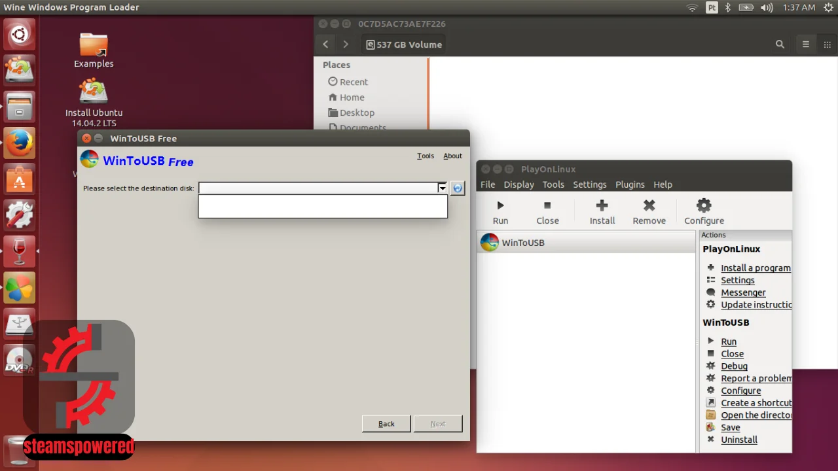Run the selected program in PlayOnLinux toolbar
838x471 pixels.
point(500,213)
